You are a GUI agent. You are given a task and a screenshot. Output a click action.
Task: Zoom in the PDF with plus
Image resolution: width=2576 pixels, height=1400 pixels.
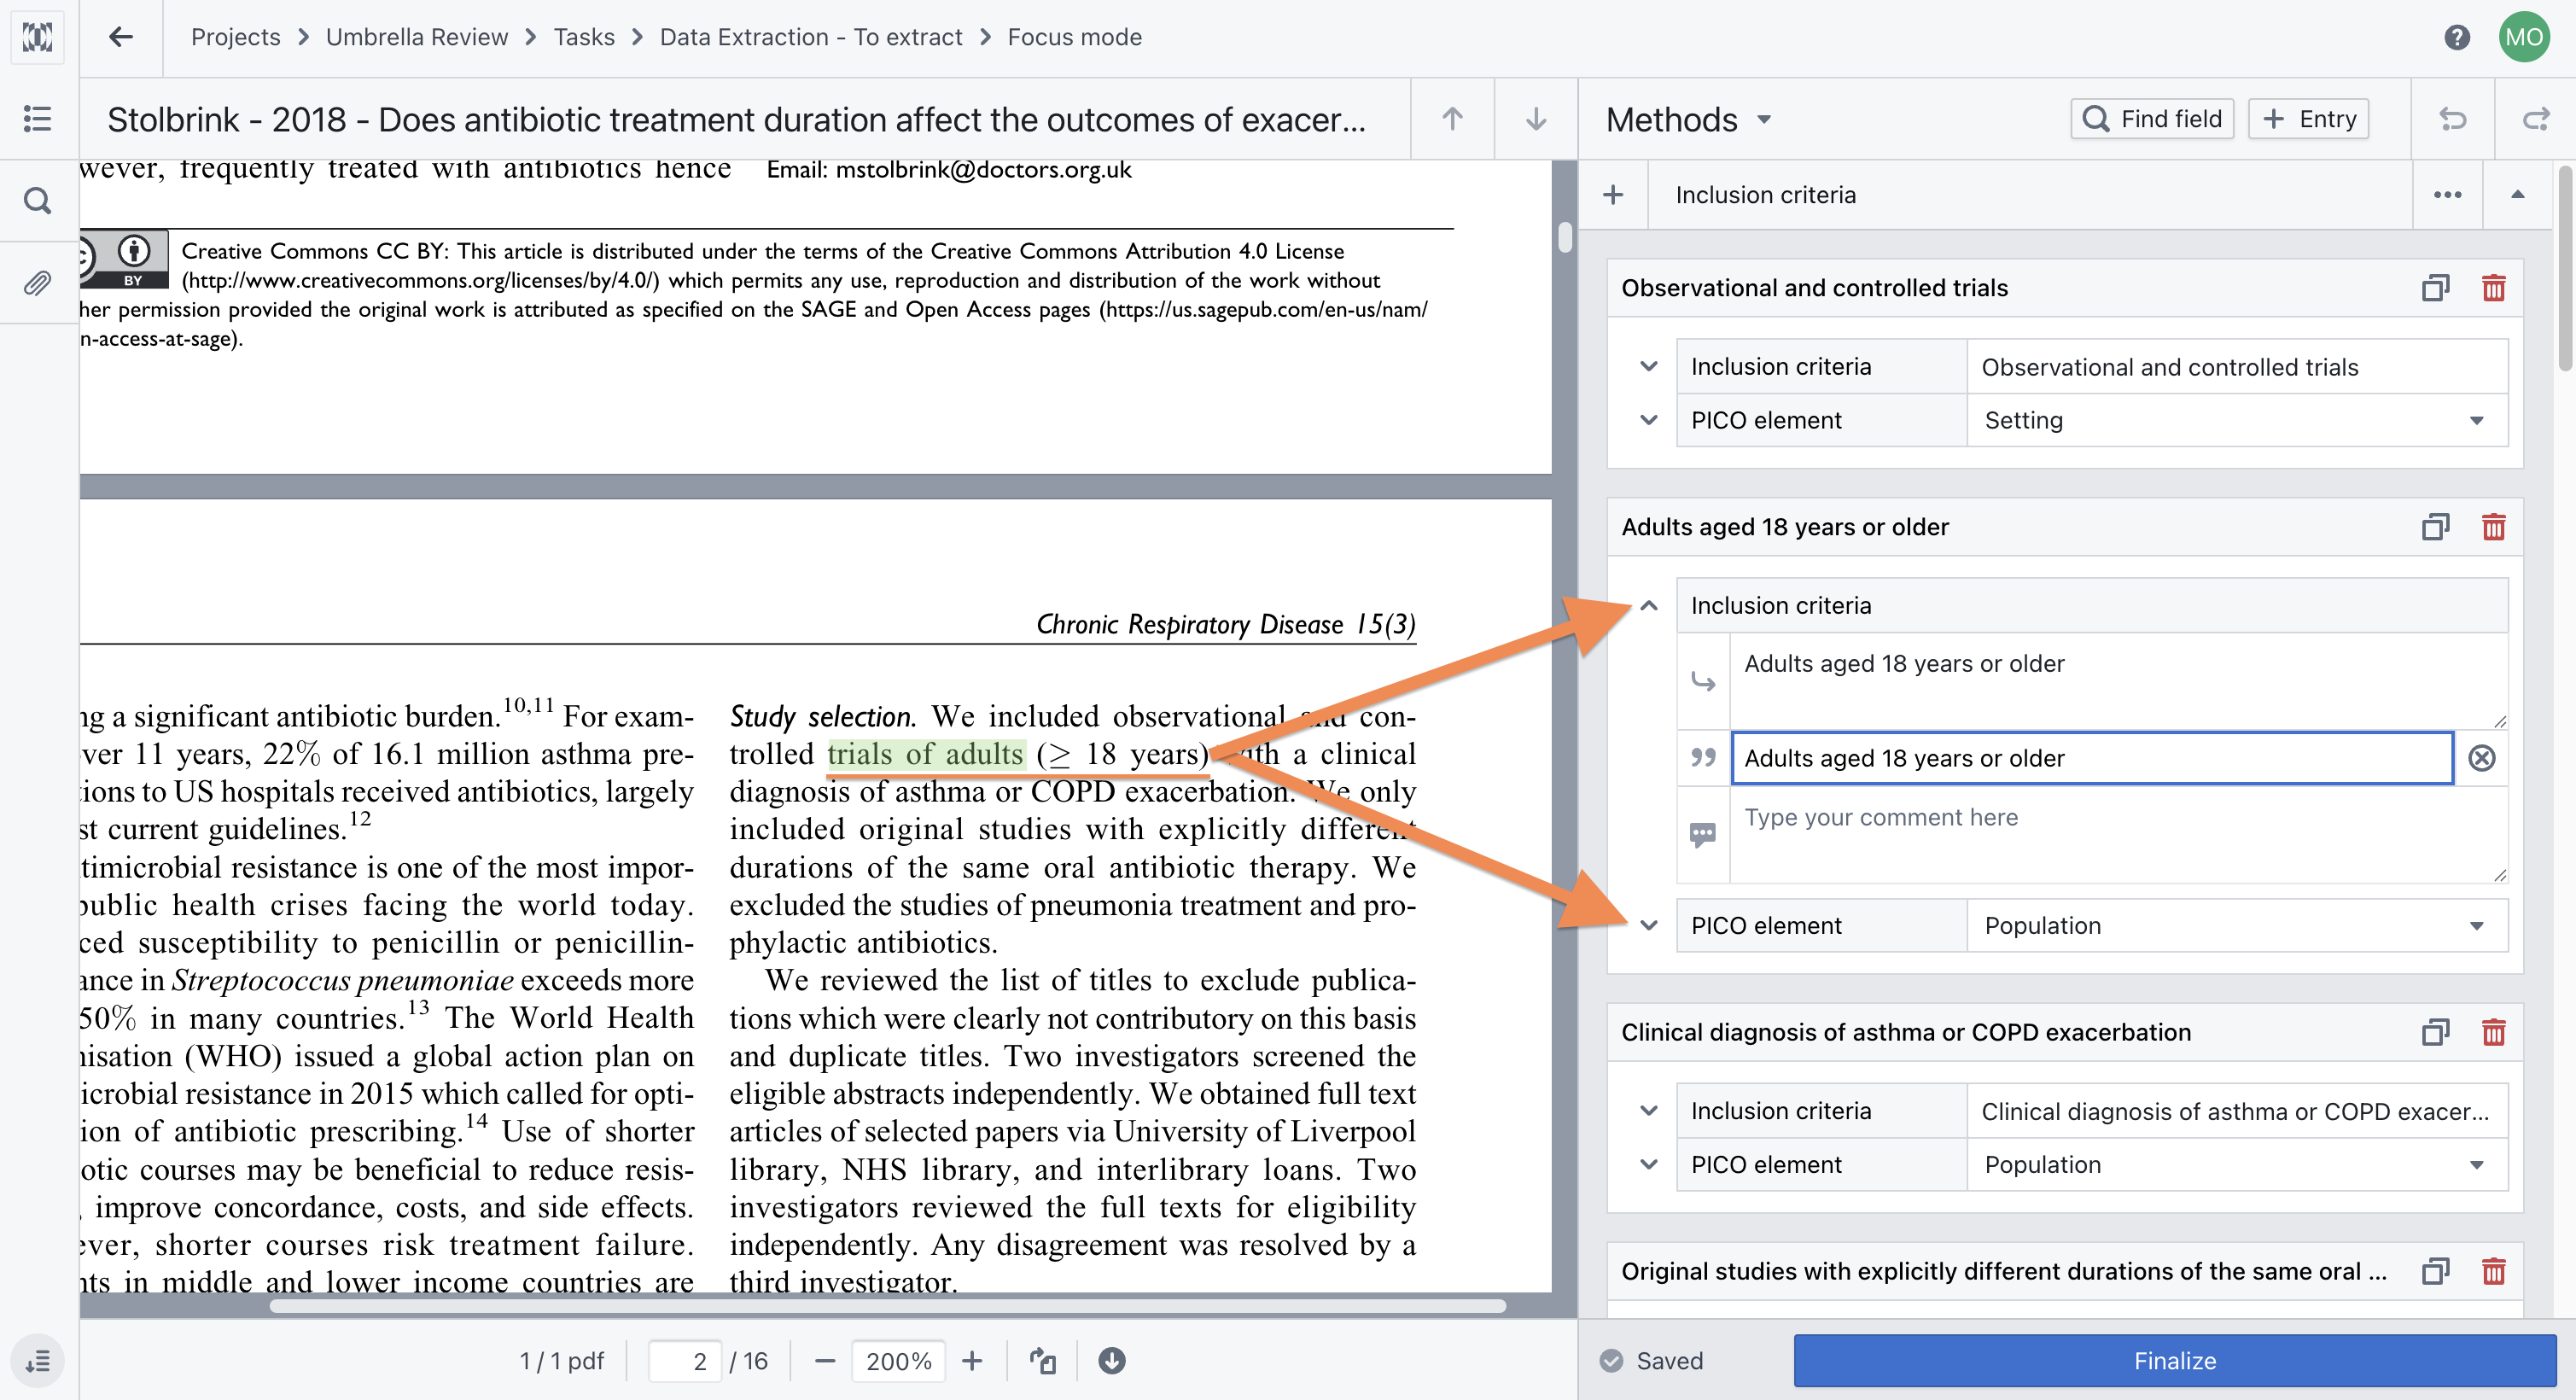coord(972,1360)
